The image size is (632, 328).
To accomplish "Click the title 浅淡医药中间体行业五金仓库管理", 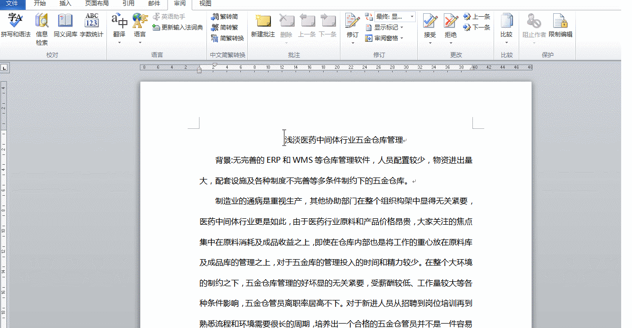I will 344,140.
